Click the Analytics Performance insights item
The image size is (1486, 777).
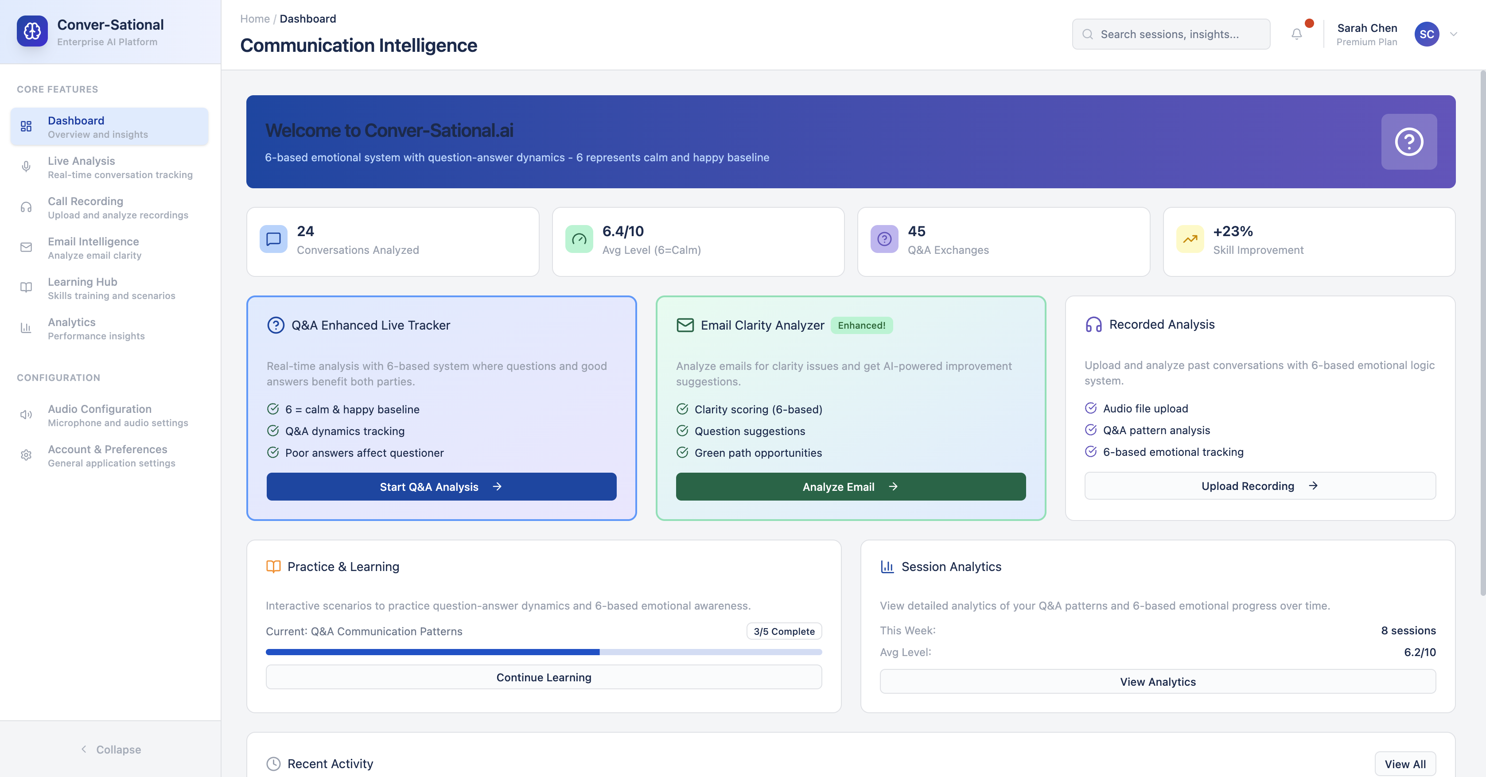tap(109, 328)
